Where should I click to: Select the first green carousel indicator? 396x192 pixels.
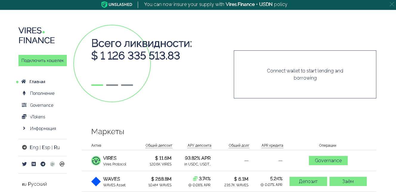pos(97,85)
